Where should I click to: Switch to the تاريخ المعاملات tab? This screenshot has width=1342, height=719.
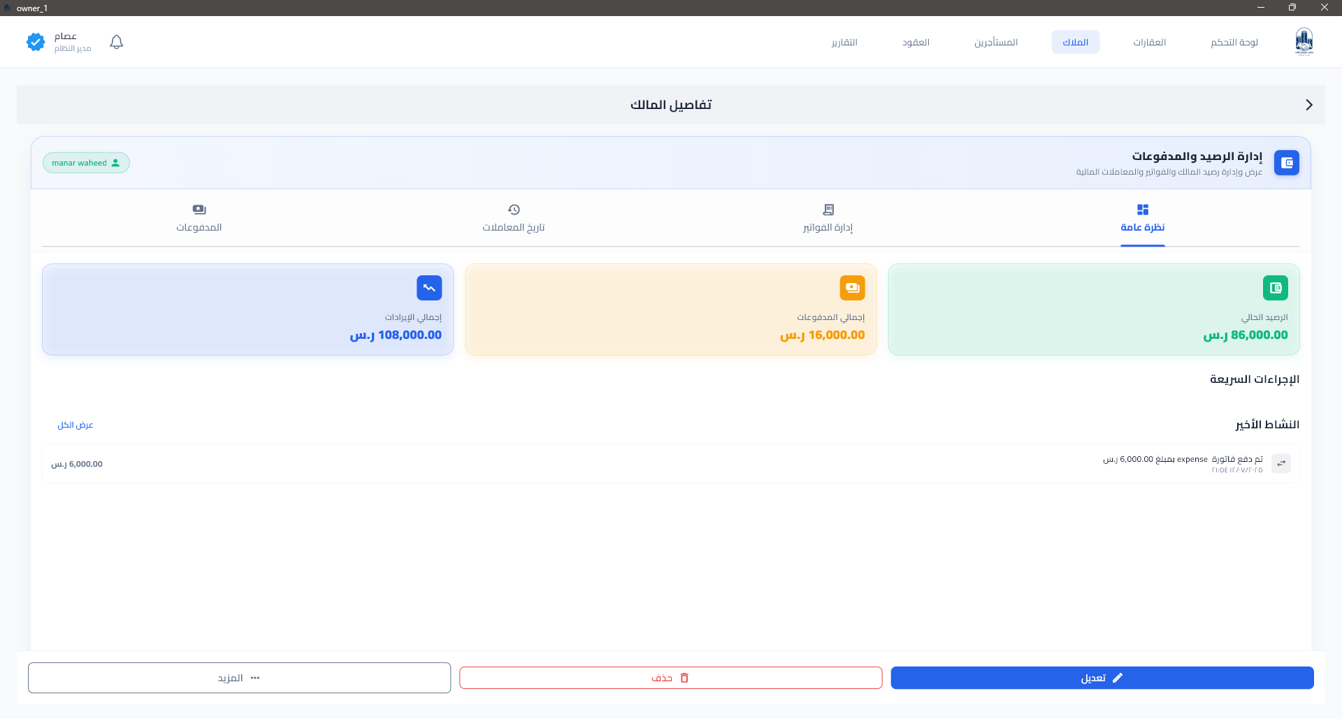(x=514, y=219)
